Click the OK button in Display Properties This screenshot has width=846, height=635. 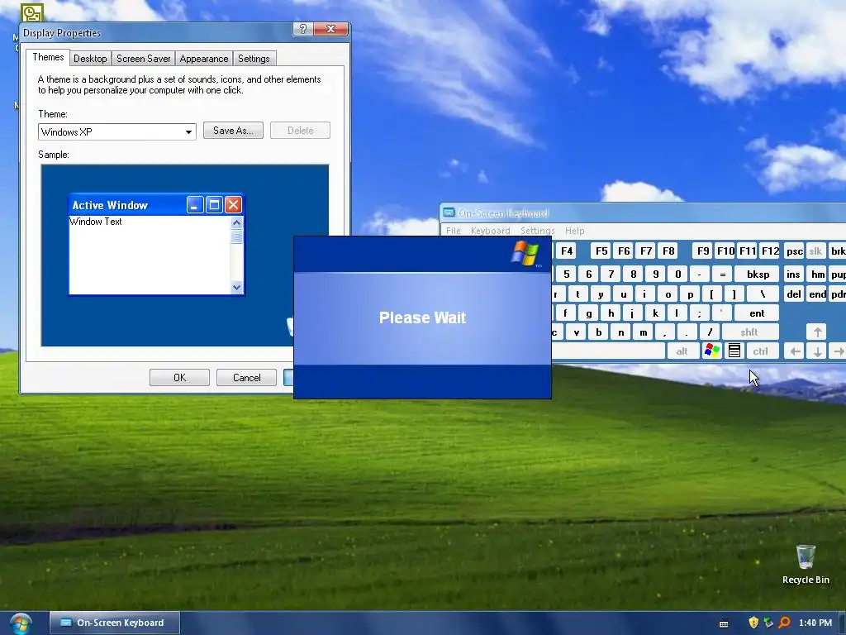coord(179,377)
